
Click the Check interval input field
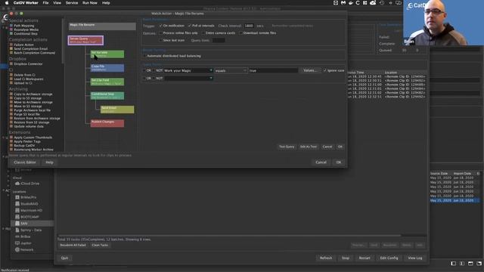click(249, 26)
